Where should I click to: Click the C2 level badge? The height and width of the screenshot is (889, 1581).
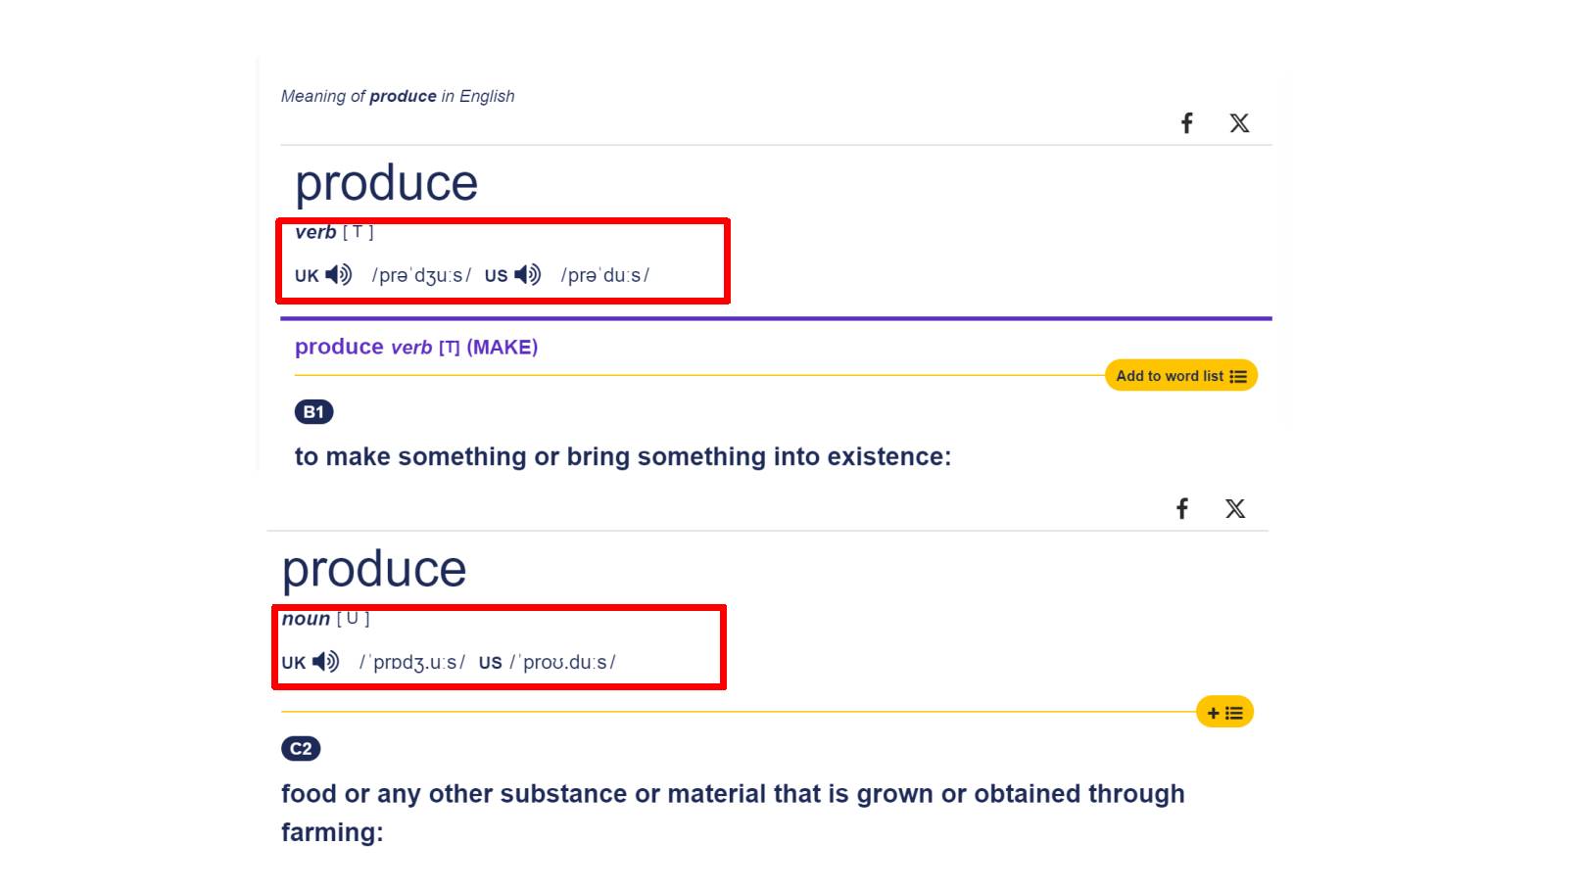pos(301,749)
